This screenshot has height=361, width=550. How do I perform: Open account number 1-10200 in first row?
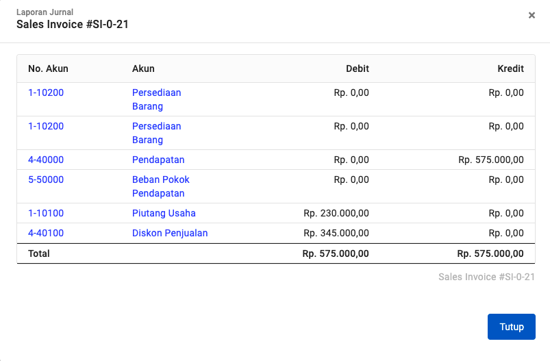click(46, 92)
